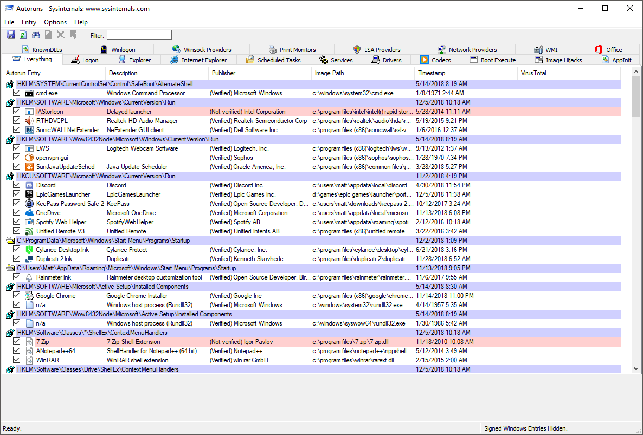Open the Options menu
The image size is (643, 435).
point(55,22)
